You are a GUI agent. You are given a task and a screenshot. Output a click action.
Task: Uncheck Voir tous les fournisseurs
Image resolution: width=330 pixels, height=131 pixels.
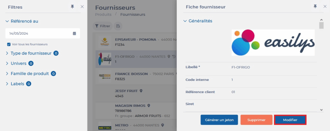point(9,44)
